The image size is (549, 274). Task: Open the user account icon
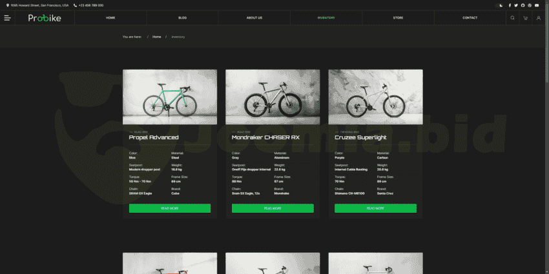click(x=539, y=18)
